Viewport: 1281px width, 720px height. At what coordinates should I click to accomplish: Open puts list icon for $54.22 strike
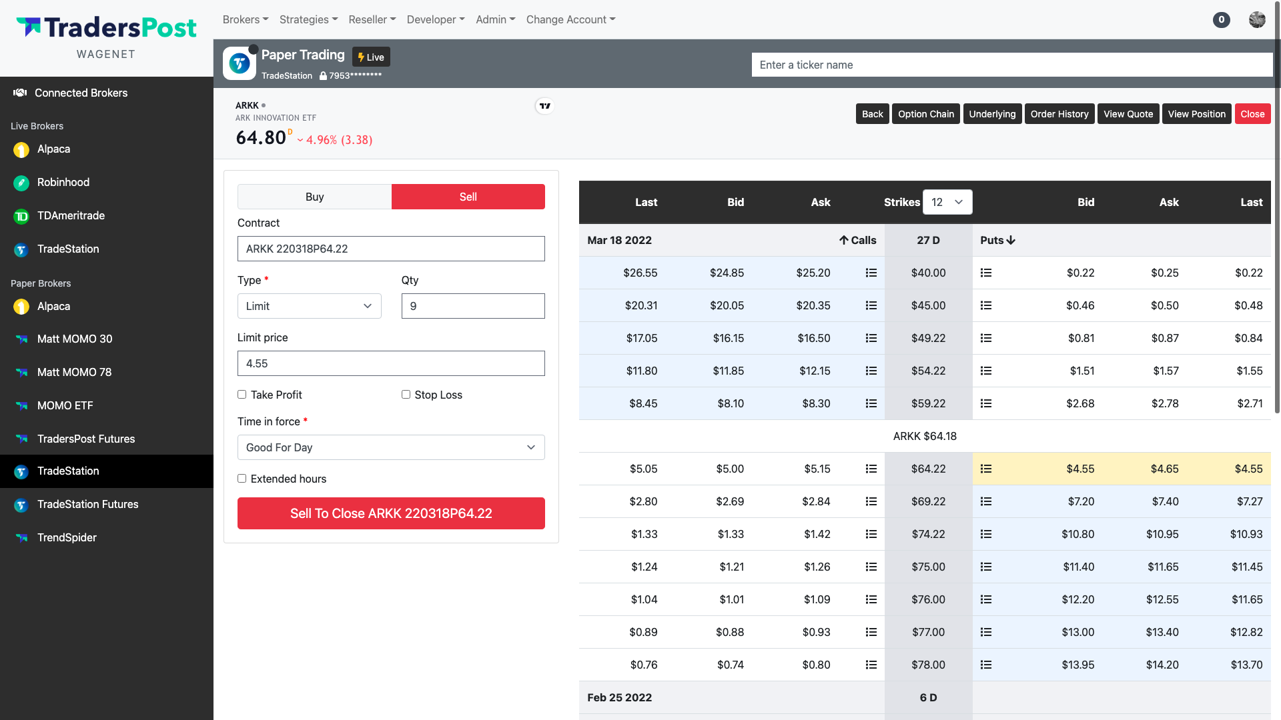point(986,371)
